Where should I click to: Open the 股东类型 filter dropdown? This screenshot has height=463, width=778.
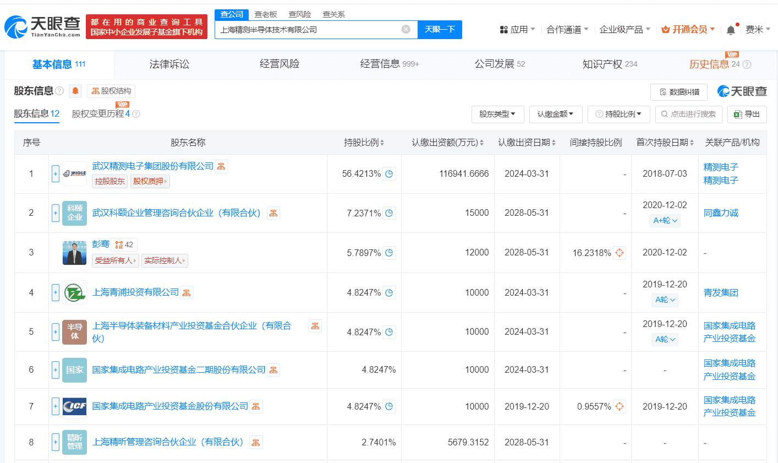tap(497, 115)
